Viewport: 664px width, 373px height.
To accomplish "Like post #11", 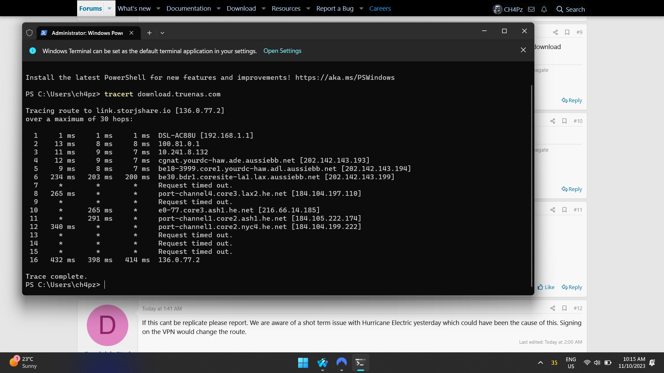I will click(546, 287).
